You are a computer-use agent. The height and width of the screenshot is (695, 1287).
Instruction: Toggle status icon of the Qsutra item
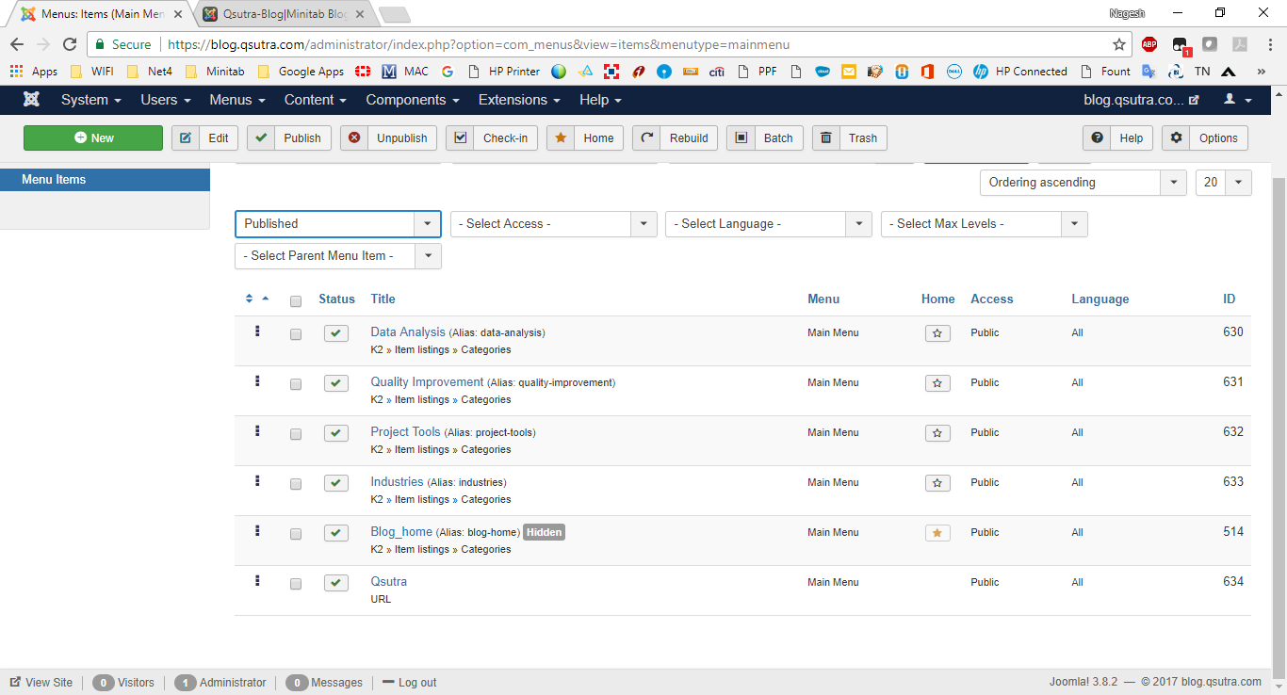coord(336,583)
